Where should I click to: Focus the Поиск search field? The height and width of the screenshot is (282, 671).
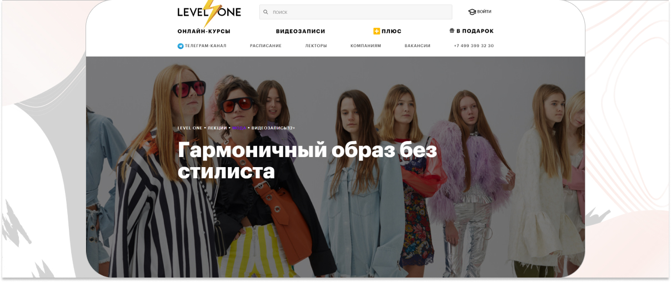[355, 12]
